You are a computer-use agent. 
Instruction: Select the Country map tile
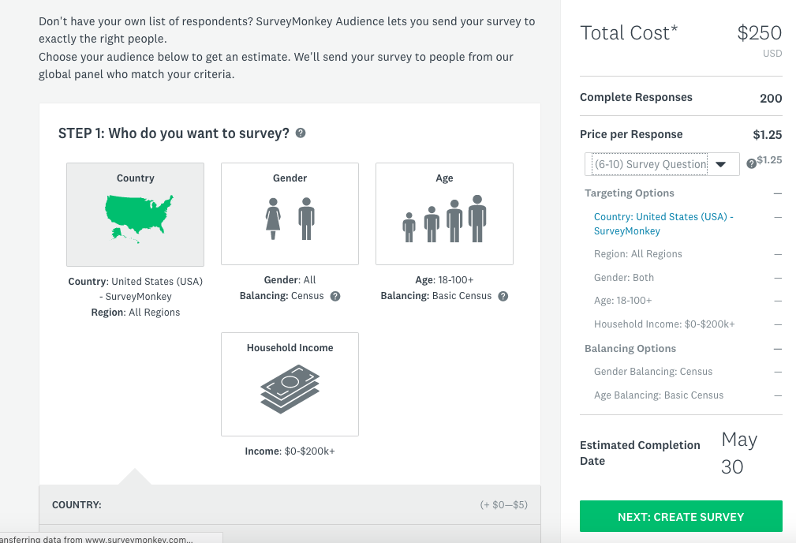tap(135, 215)
